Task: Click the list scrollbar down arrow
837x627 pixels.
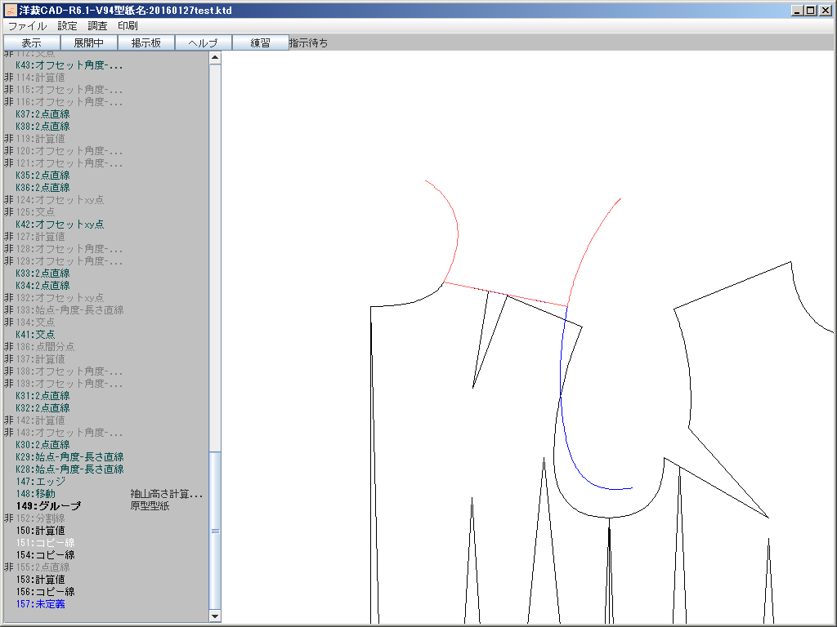Action: coord(215,616)
